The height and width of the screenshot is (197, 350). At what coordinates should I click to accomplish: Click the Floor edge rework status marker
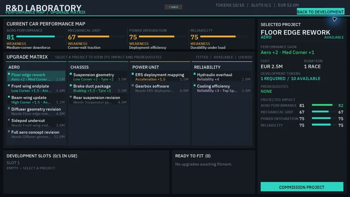pos(9,74)
